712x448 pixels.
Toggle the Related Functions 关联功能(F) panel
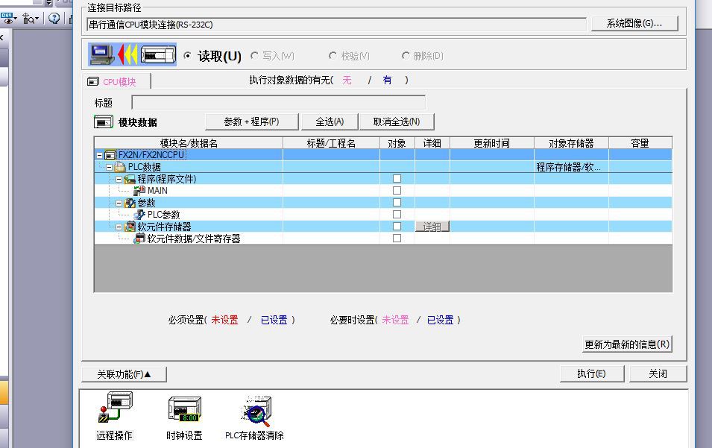pos(124,374)
